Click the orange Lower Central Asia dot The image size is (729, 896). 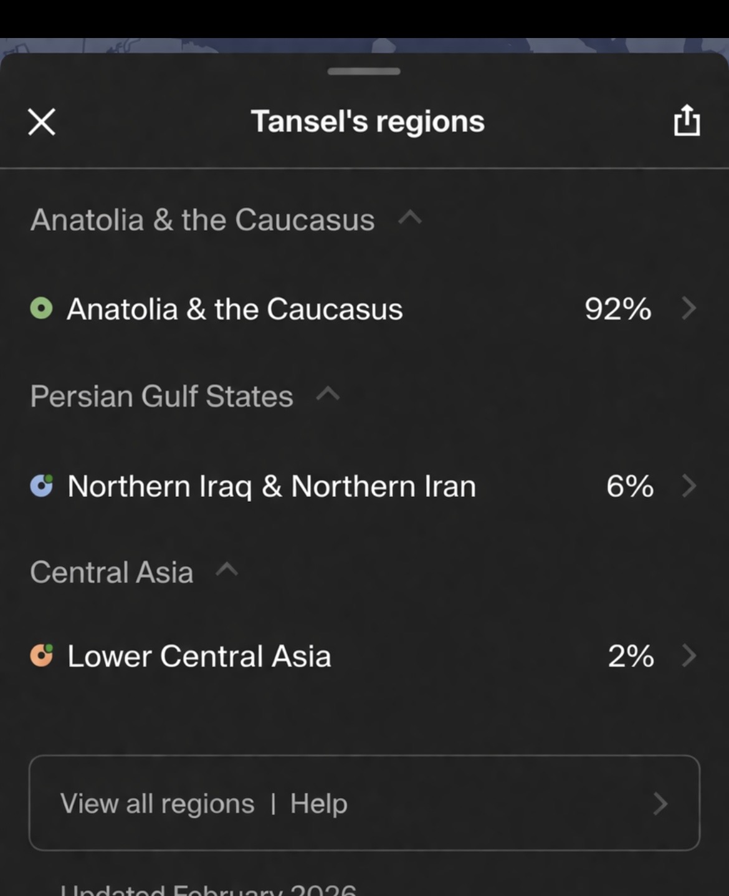click(x=42, y=656)
